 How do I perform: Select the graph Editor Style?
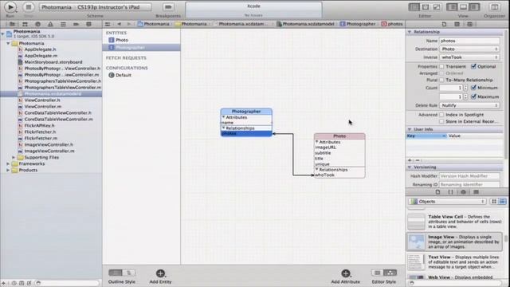coord(390,273)
